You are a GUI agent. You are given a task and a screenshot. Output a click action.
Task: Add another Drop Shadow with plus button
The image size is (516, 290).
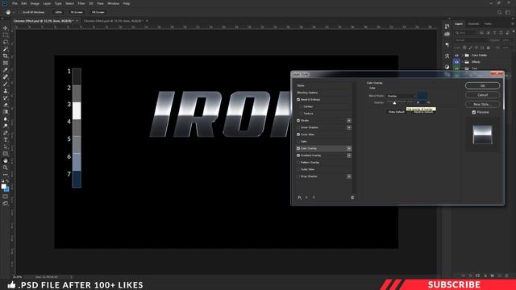(x=349, y=176)
